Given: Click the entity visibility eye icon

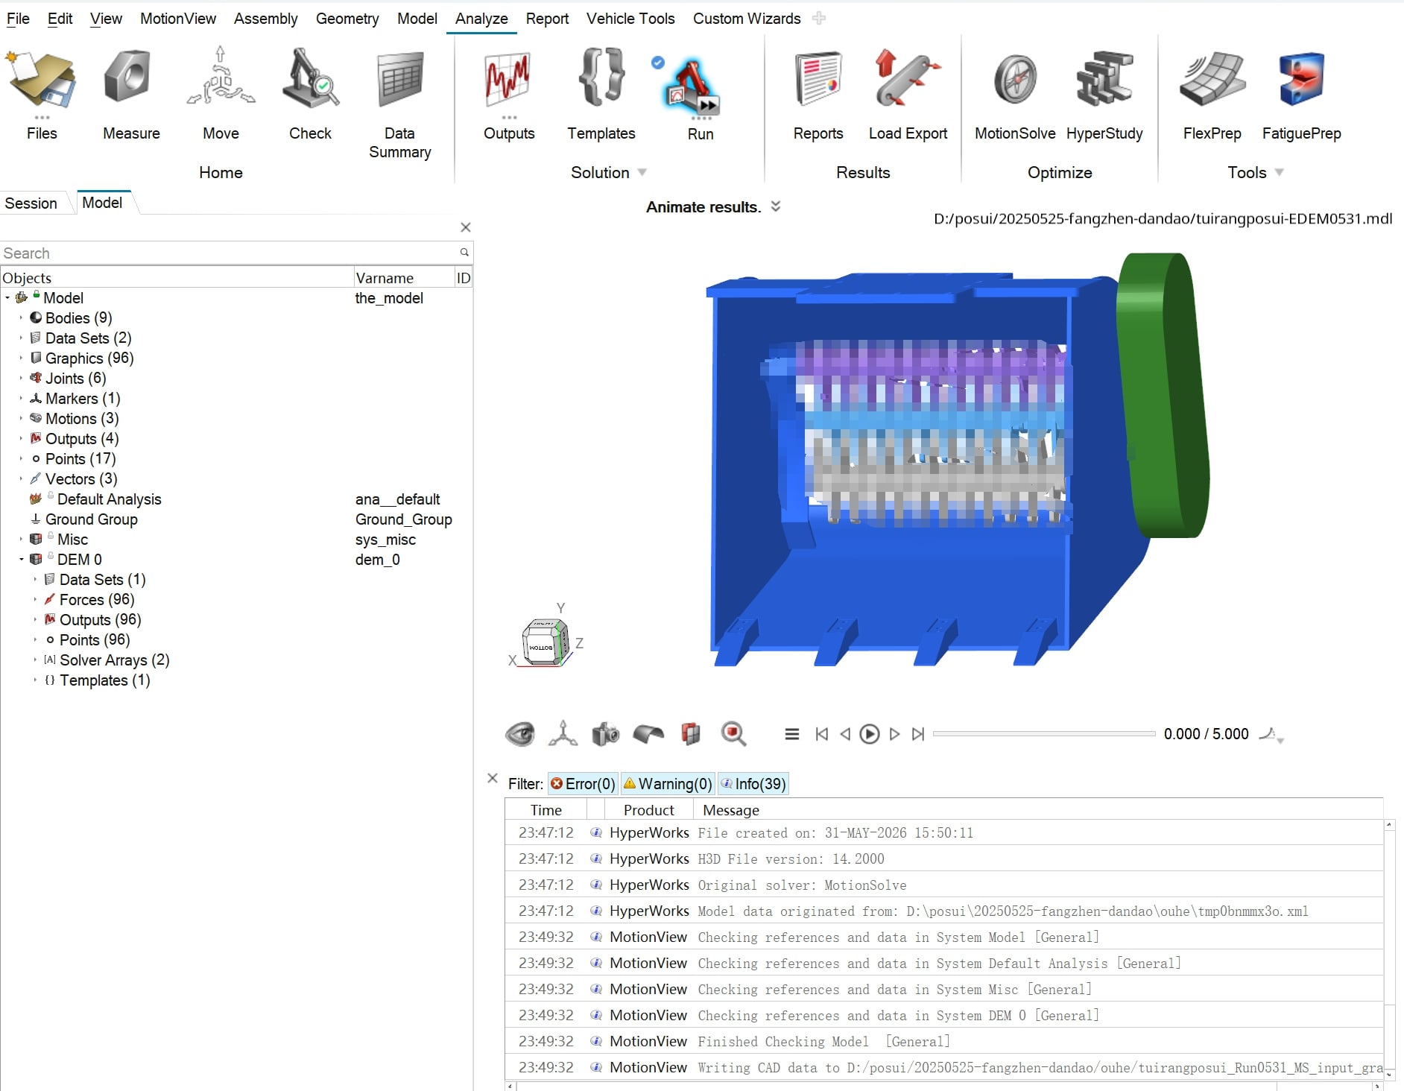Looking at the screenshot, I should [520, 734].
